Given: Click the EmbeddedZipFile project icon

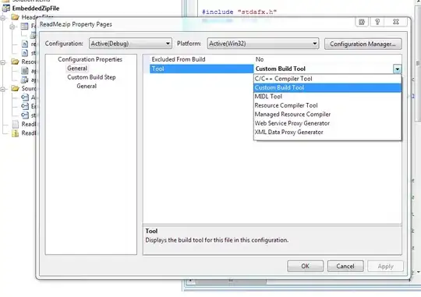Looking at the screenshot, I should click(x=6, y=8).
